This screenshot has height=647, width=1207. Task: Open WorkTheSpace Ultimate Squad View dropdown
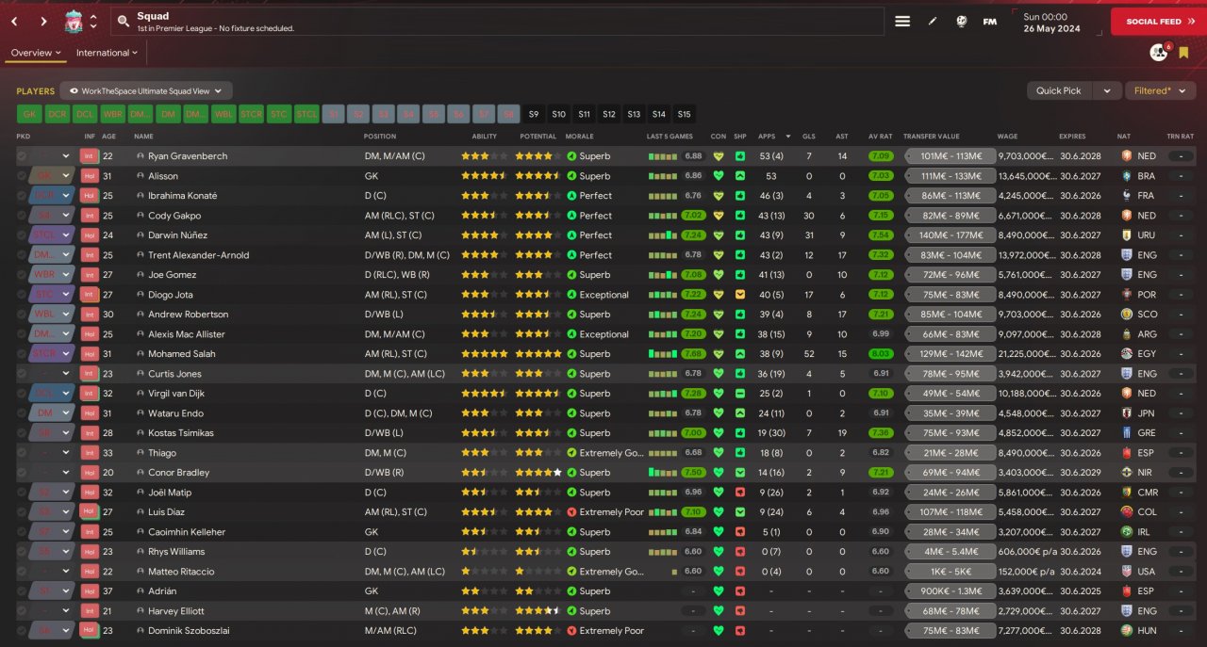coord(146,91)
